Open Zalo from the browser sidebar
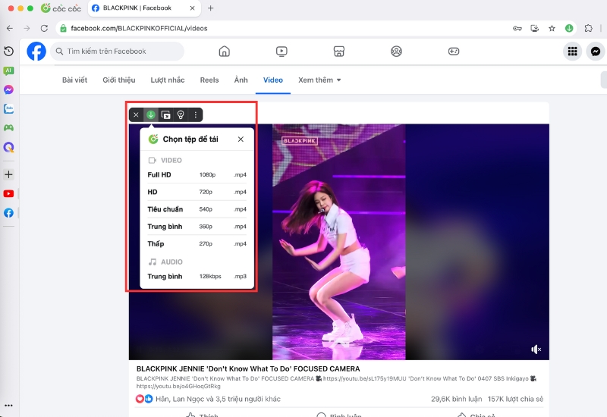 (8, 108)
